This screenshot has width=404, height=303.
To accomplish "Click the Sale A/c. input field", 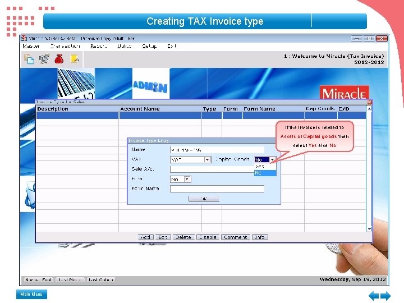I will tap(212, 169).
